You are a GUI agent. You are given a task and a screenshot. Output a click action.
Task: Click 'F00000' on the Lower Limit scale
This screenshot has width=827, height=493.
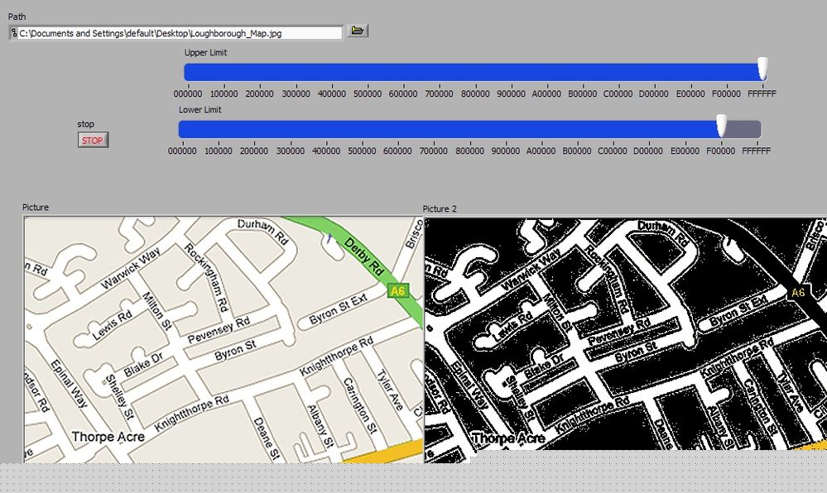[721, 151]
